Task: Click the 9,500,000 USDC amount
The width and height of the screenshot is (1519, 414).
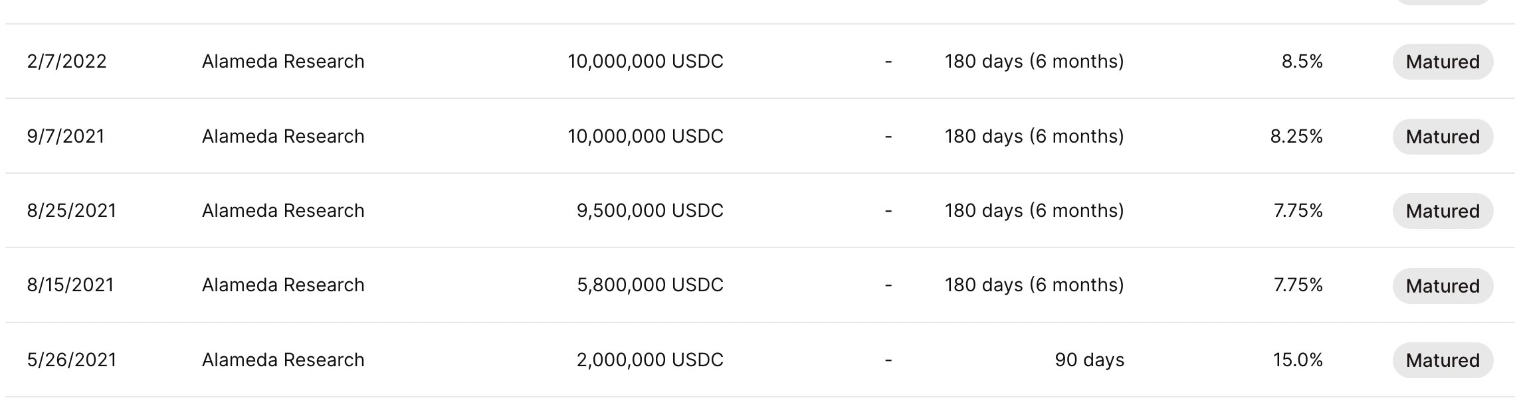Action: coord(650,211)
